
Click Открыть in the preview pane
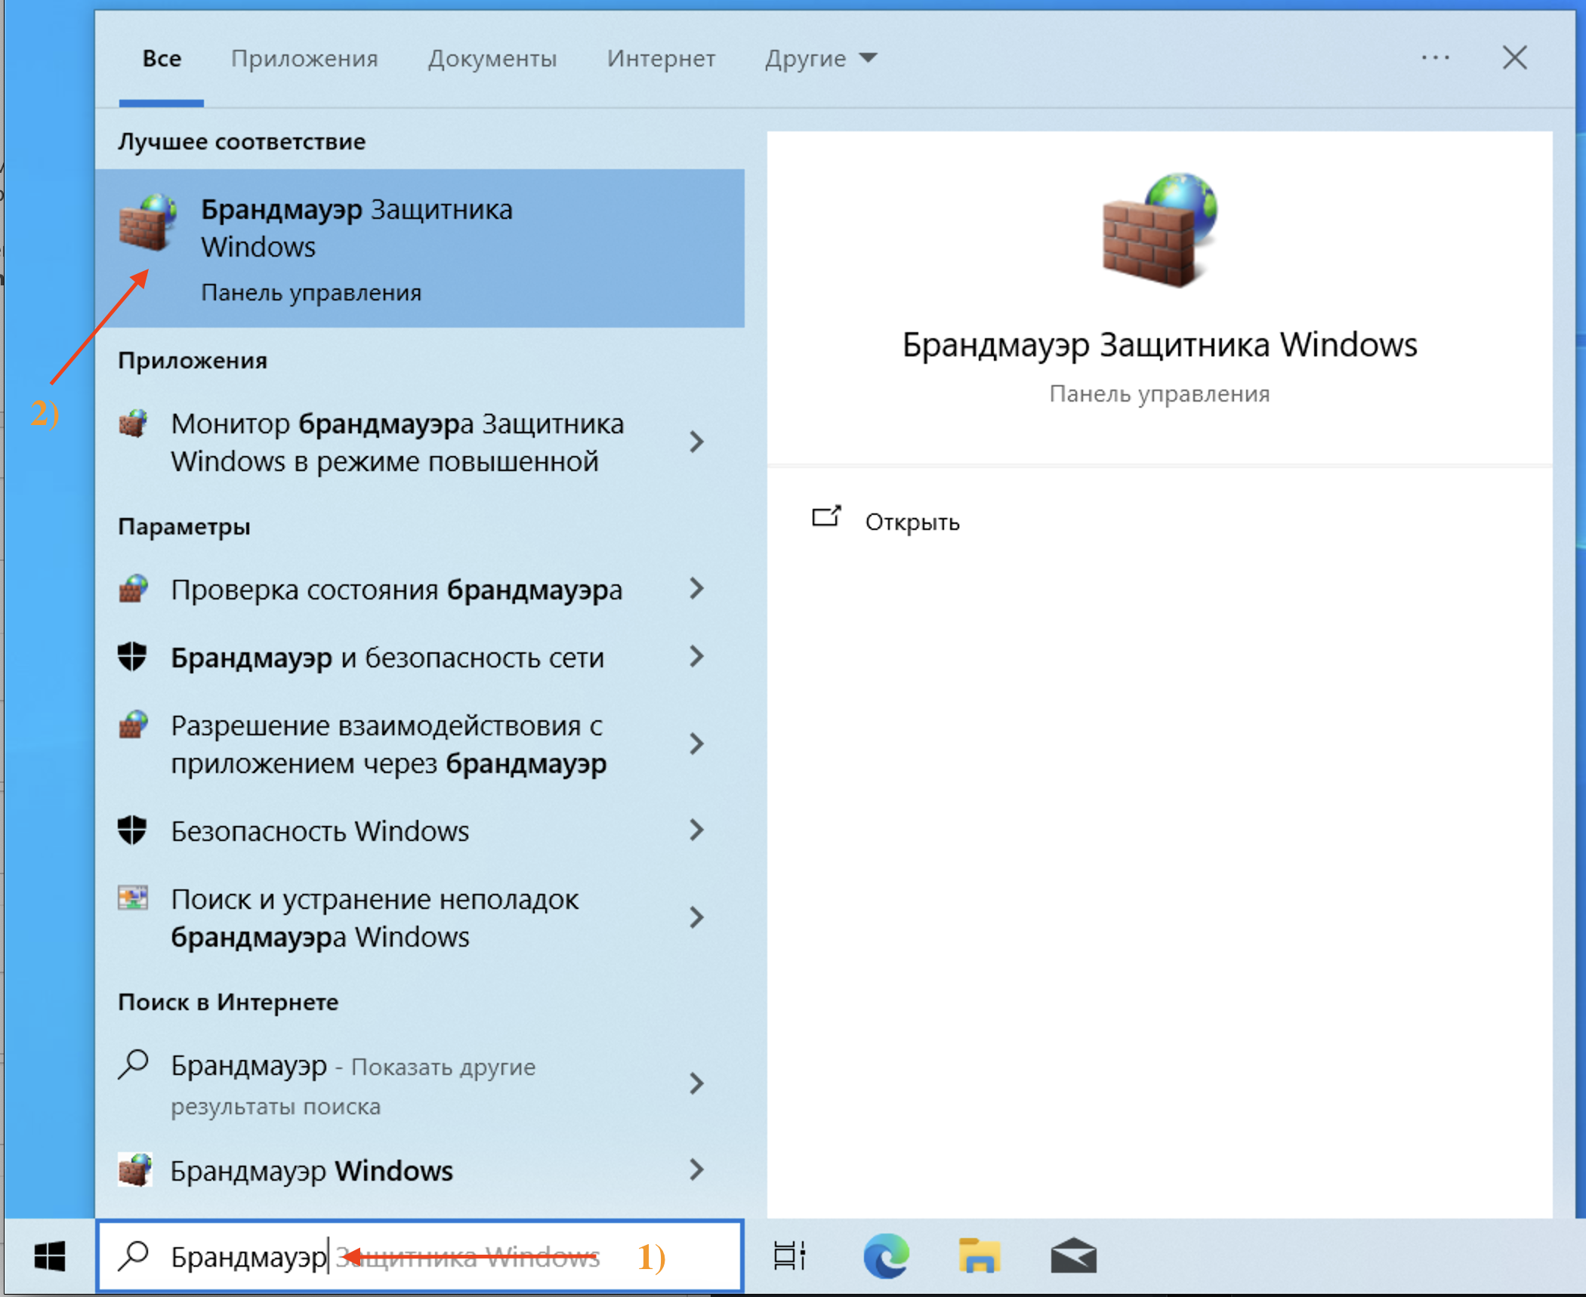(x=912, y=522)
